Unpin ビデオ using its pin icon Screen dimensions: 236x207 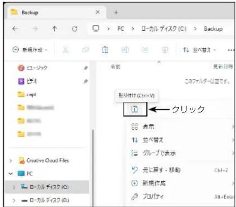[86, 81]
